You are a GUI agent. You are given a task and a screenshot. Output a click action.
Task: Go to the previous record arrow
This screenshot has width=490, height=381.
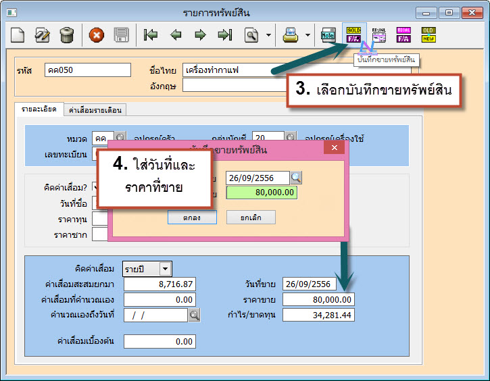tap(176, 34)
